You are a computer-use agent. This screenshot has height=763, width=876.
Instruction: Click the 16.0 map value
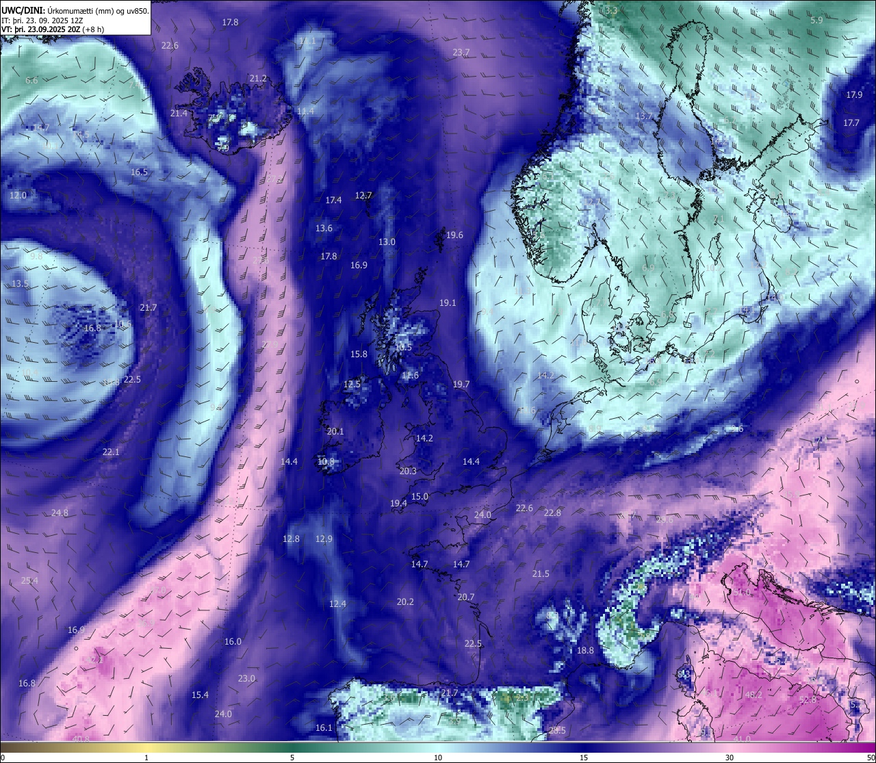(233, 642)
